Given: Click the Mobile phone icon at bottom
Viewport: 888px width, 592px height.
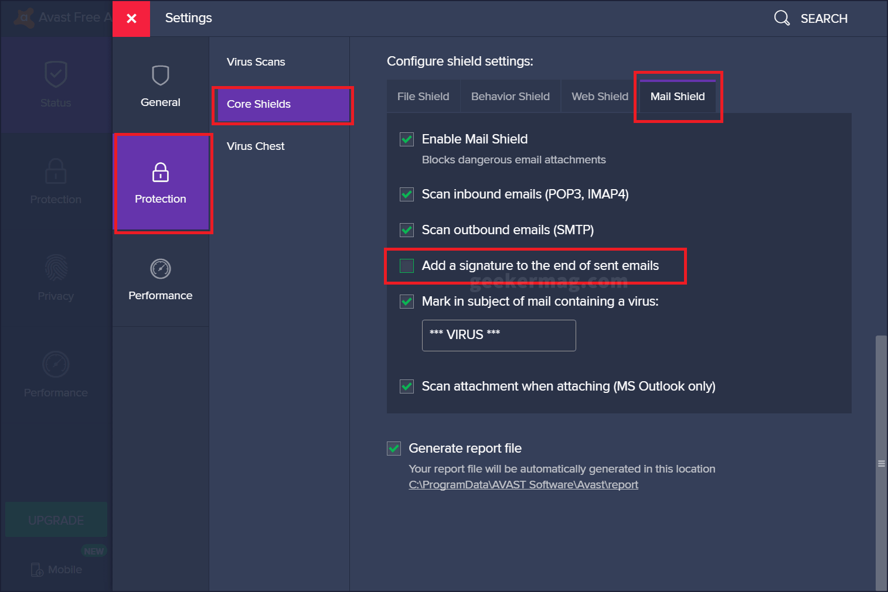Looking at the screenshot, I should [36, 569].
